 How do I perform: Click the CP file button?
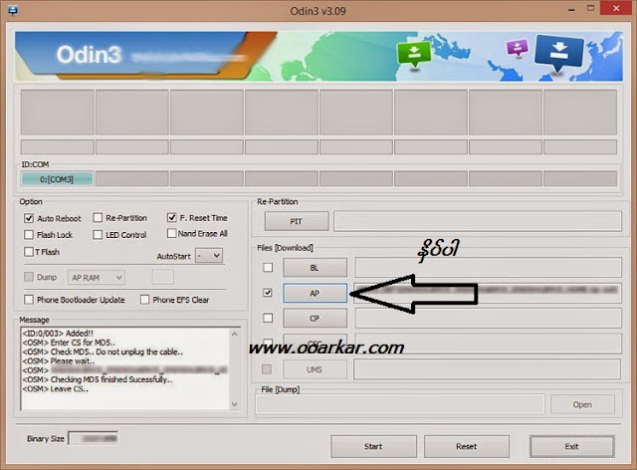(315, 318)
